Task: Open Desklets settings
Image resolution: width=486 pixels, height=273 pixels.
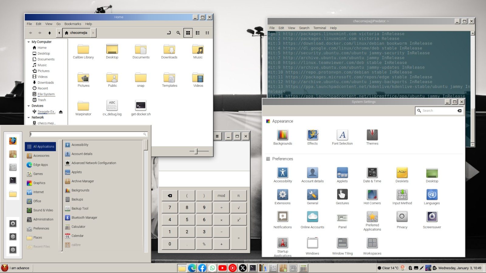Action: [x=402, y=175]
